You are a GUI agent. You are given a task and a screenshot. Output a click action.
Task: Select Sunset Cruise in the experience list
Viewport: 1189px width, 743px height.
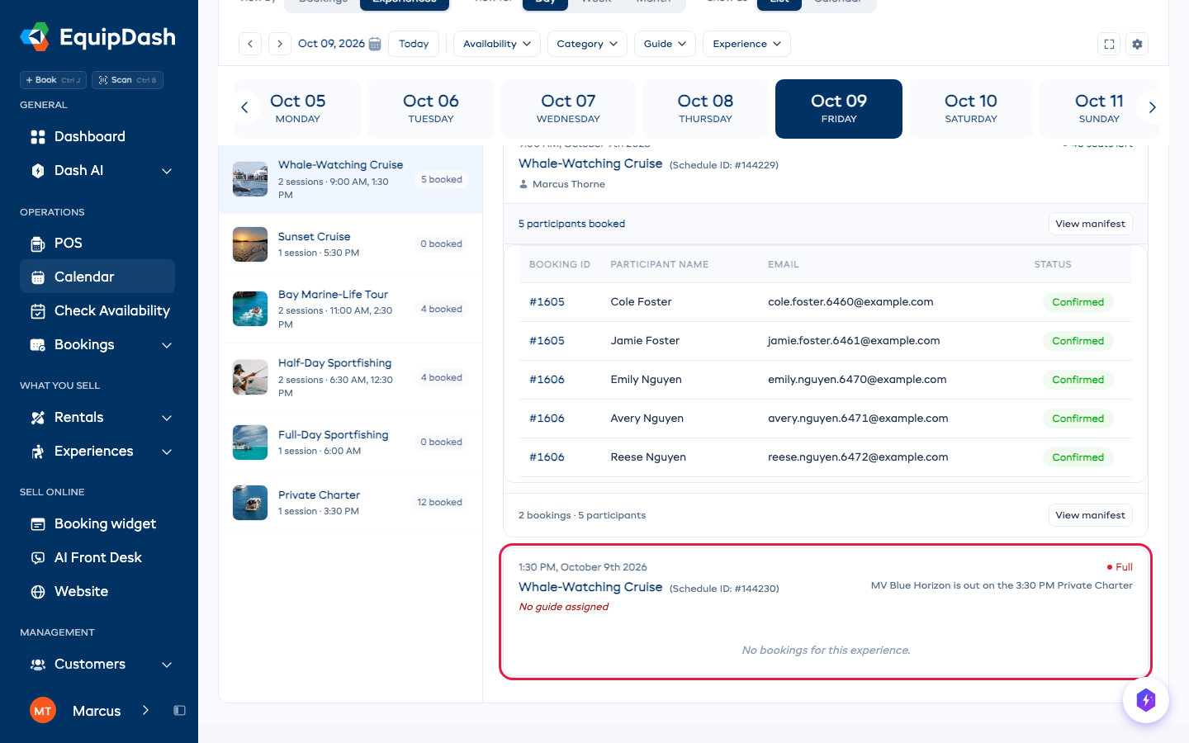(x=350, y=244)
